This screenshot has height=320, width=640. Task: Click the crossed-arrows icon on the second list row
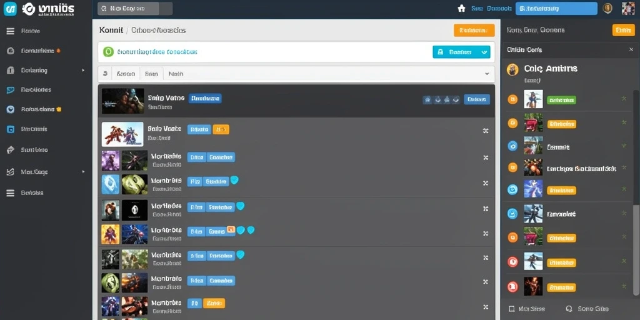[x=486, y=131]
